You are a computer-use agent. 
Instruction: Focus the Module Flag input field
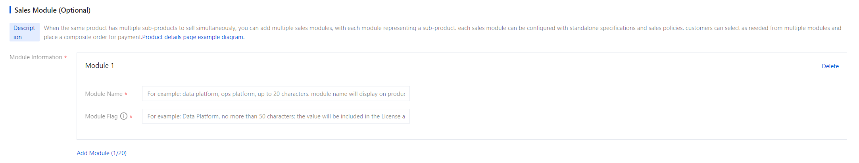[x=275, y=116]
